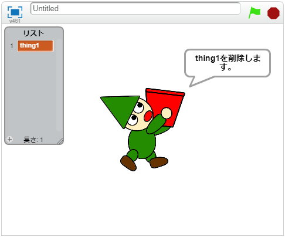The width and height of the screenshot is (285, 237).
Task: Click the green flag to start
Action: pos(255,12)
